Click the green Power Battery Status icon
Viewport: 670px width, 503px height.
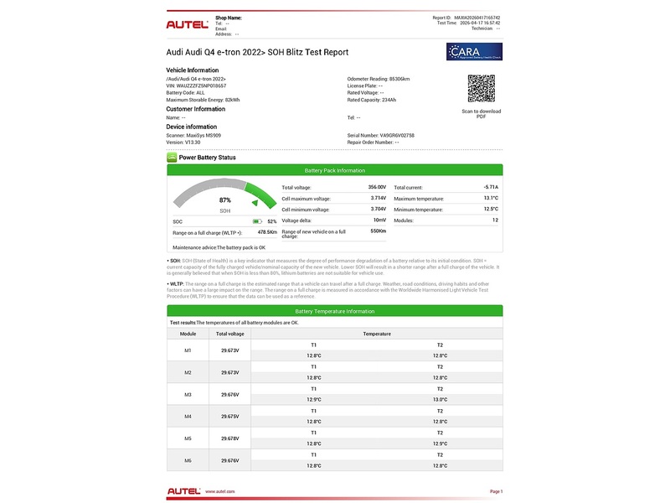[x=172, y=158]
